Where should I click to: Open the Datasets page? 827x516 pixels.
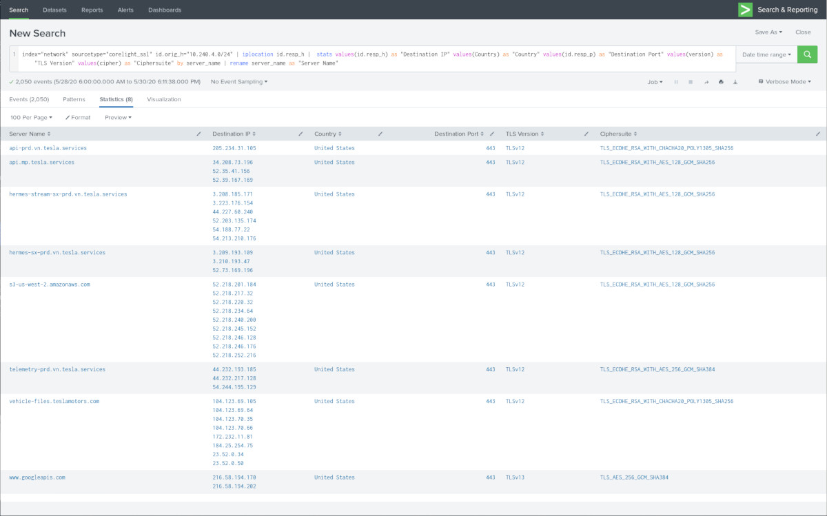coord(55,10)
